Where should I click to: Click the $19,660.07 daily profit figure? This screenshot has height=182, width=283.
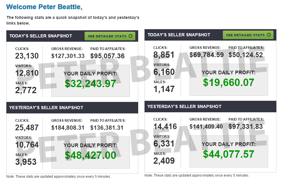pyautogui.click(x=229, y=82)
